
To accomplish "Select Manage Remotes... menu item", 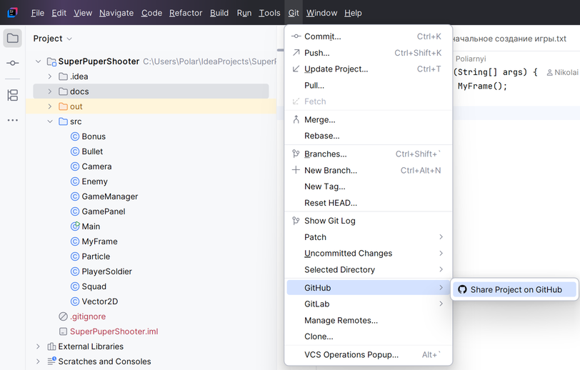I will coord(369,321).
